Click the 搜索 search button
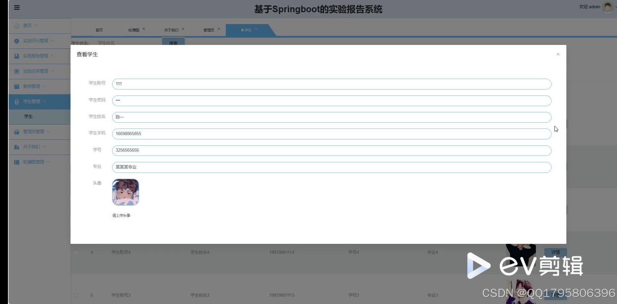 pos(173,43)
